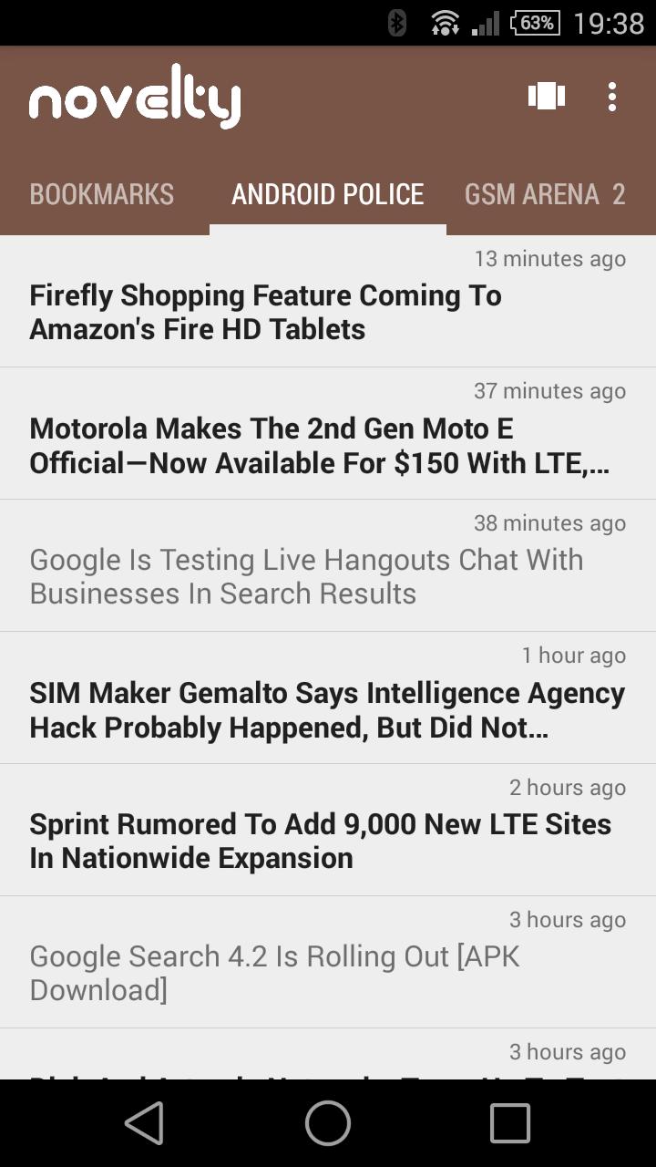The height and width of the screenshot is (1167, 656).
Task: Open the Google Search 4.2 article
Action: pyautogui.click(x=328, y=973)
